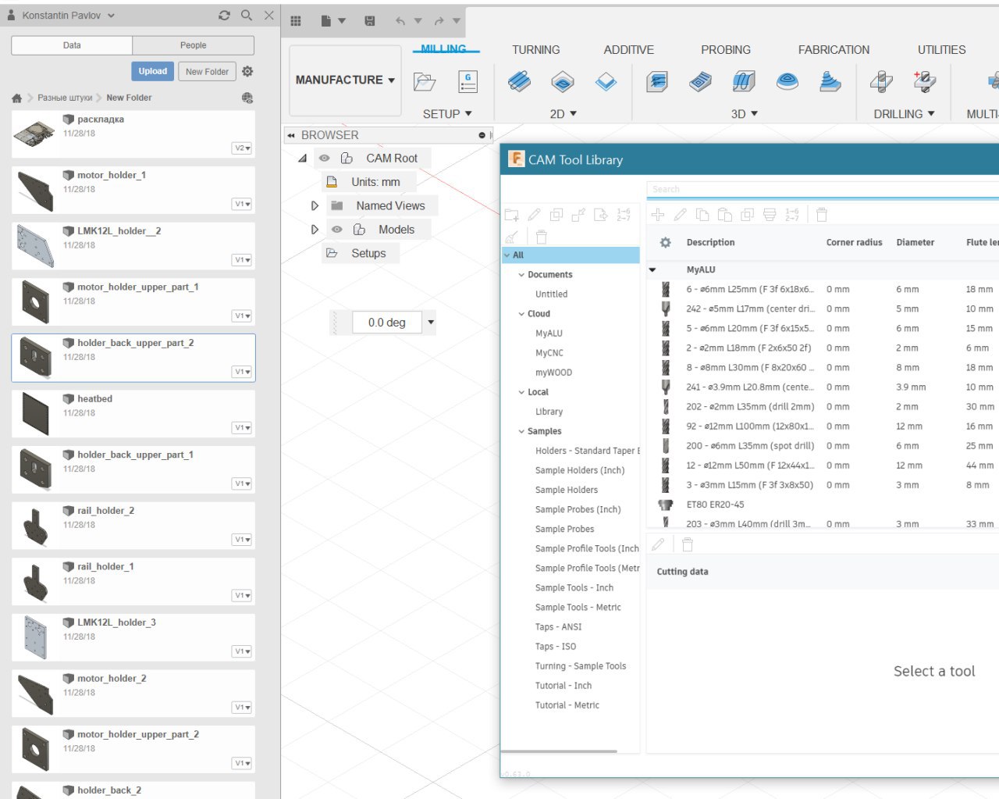Image resolution: width=999 pixels, height=799 pixels.
Task: Open tool table column settings gear
Action: point(666,243)
